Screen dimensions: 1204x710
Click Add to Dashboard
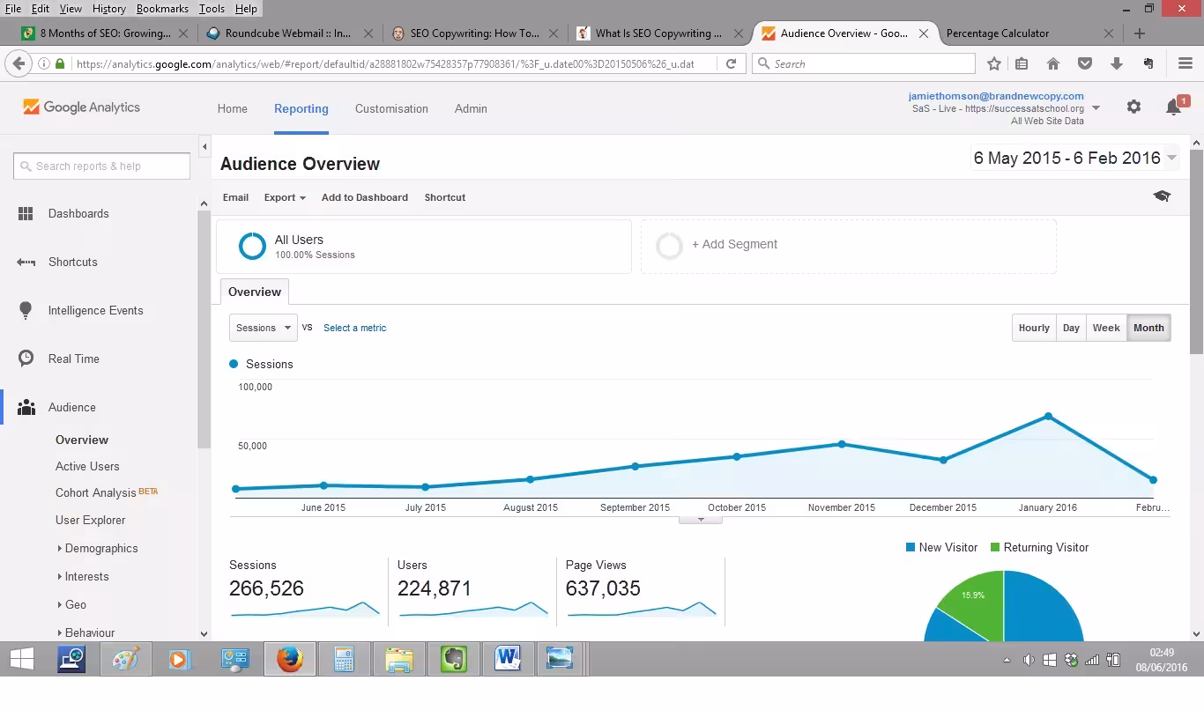[365, 197]
